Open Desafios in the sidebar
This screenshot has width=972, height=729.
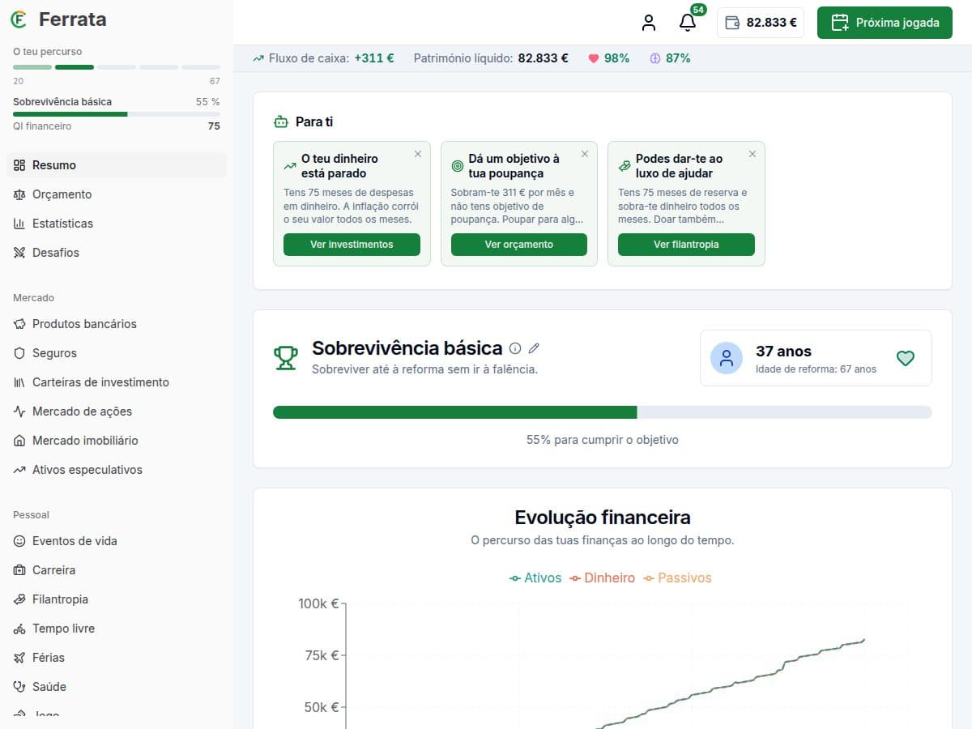[x=117, y=253]
